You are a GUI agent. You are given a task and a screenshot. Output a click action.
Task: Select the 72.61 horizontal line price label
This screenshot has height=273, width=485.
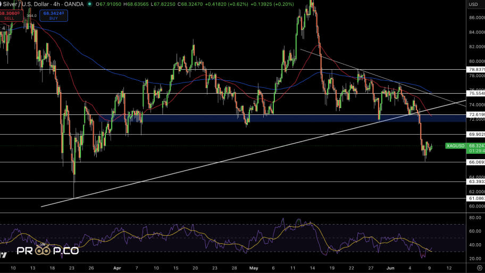[476, 114]
